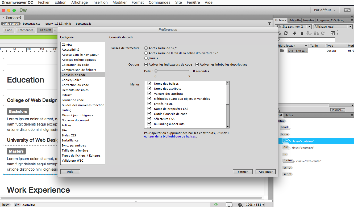354x207 pixels.
Task: Open the preview-in-browser globe icon
Action: tap(240, 204)
